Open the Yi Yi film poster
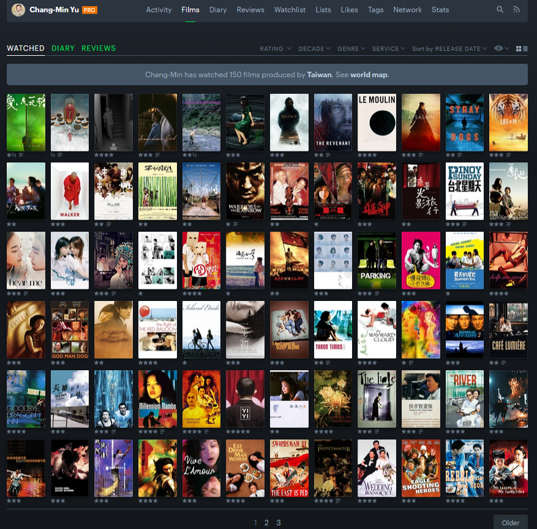537x529 pixels. click(x=245, y=399)
